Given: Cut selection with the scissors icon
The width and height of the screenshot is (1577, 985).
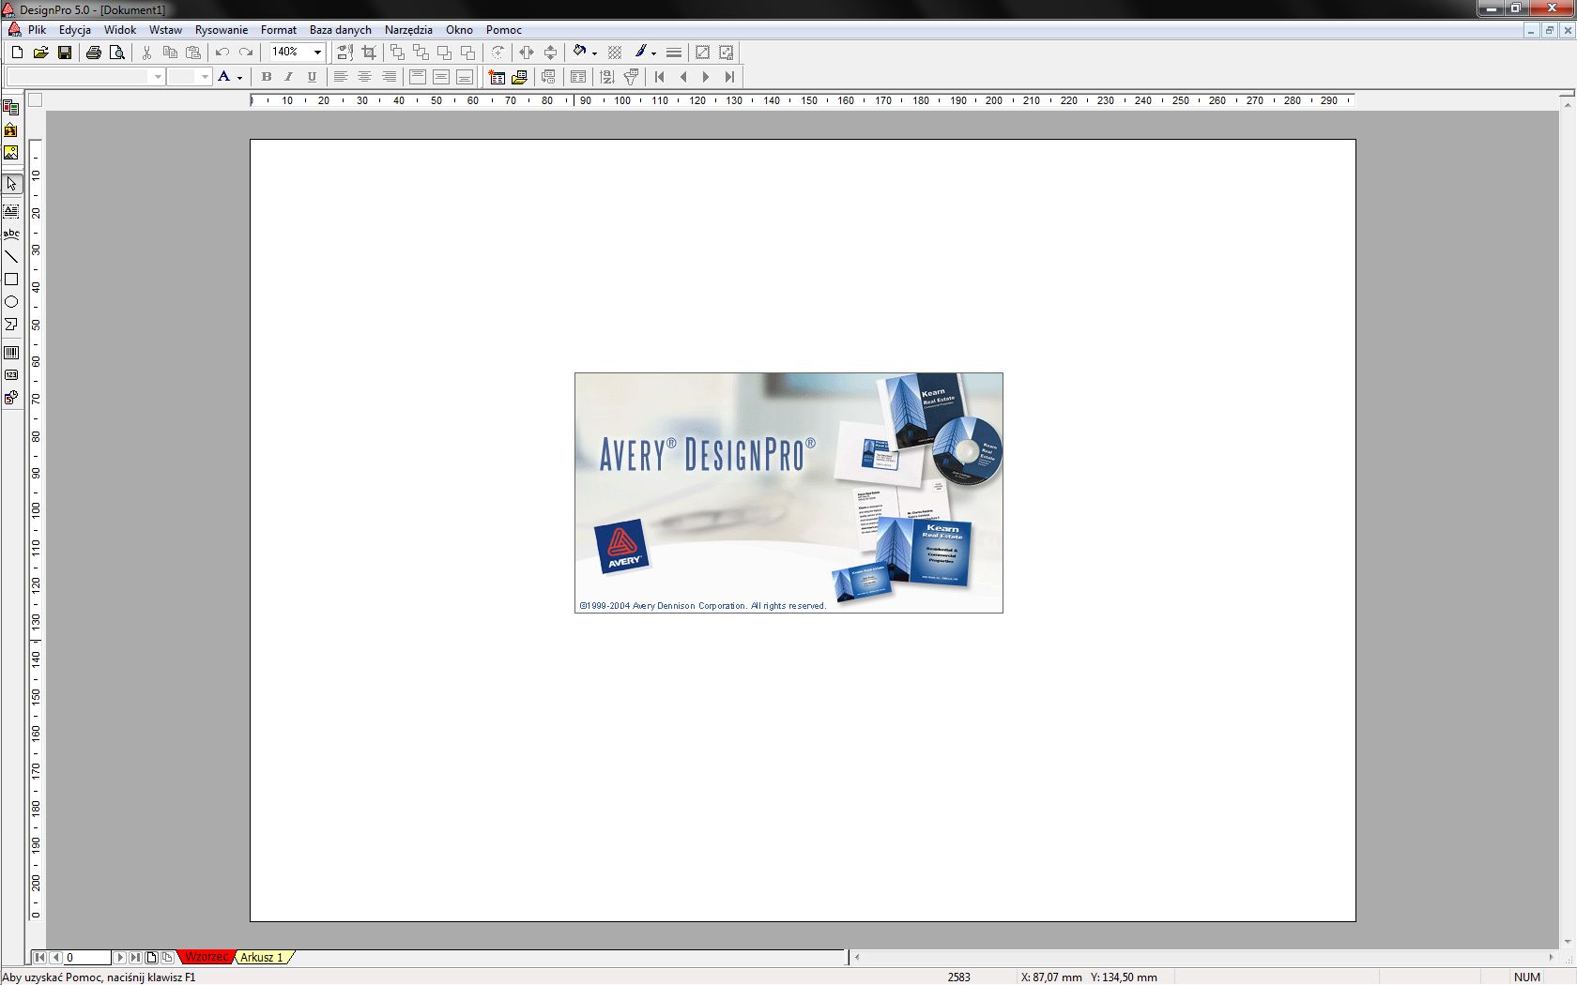Looking at the screenshot, I should (x=146, y=53).
